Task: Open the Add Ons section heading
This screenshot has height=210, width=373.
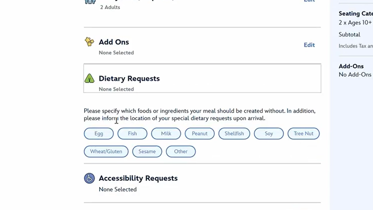Action: coord(114,42)
